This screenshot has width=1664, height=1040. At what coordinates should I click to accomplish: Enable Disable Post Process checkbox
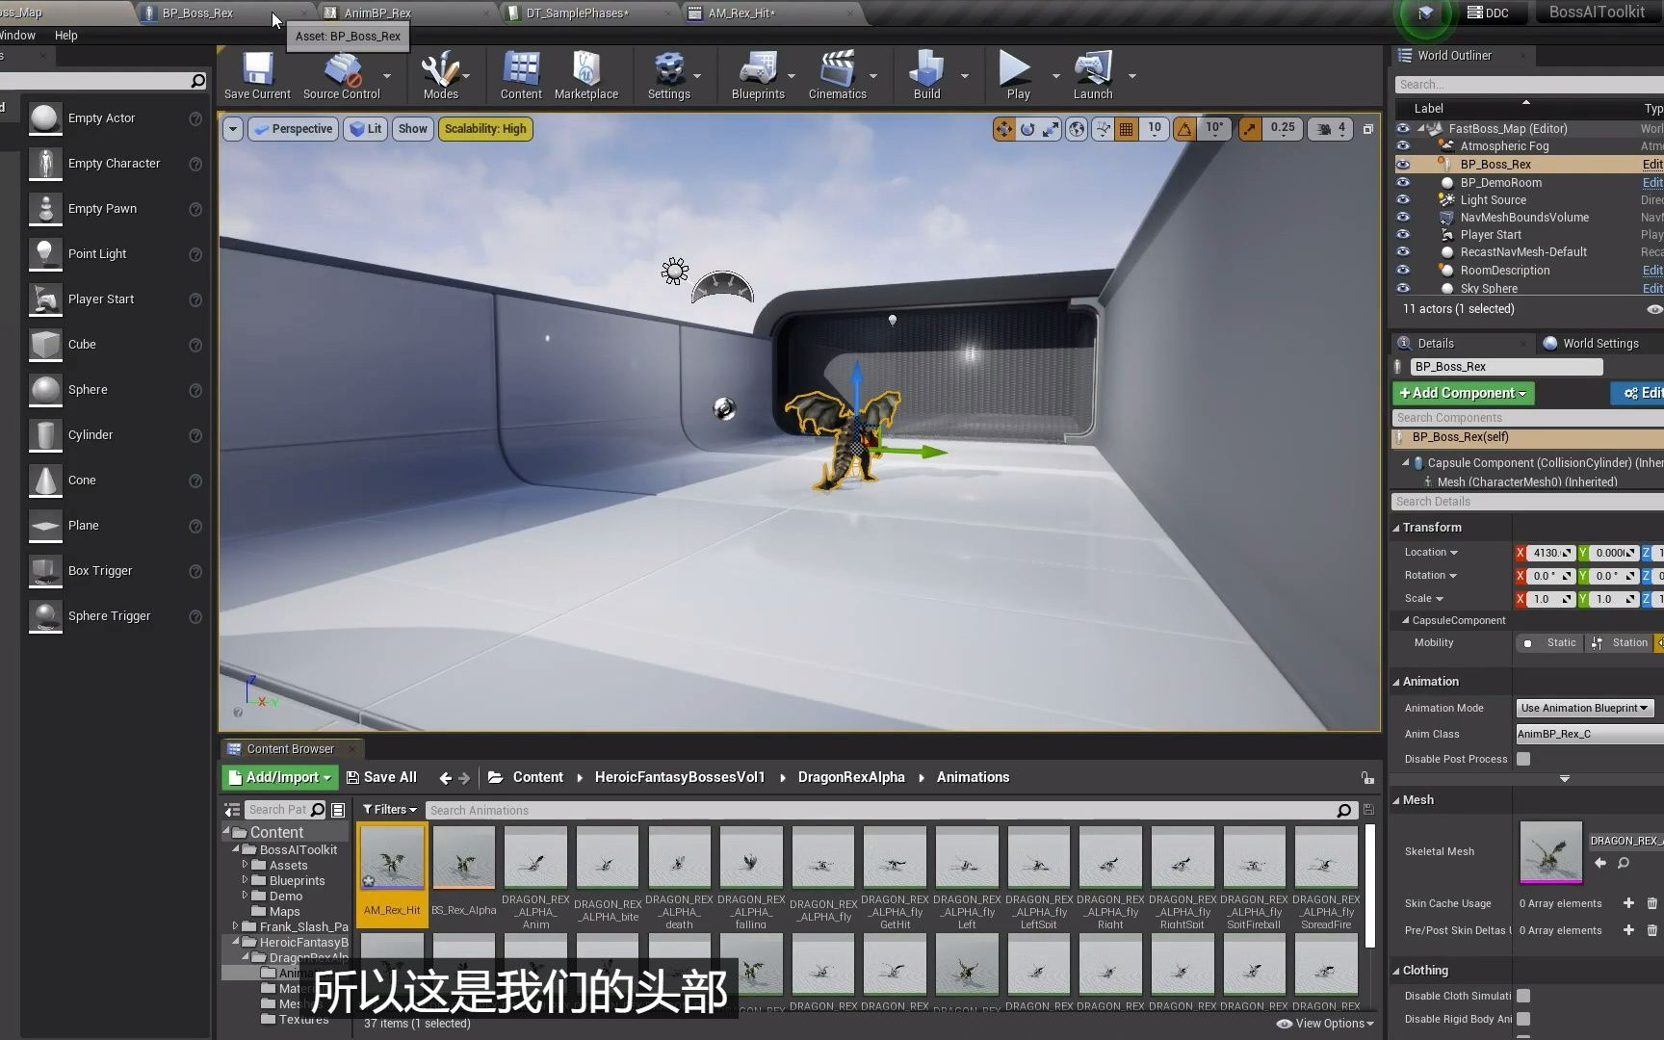[x=1523, y=759]
